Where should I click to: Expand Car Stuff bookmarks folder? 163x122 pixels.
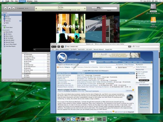pos(74,50)
